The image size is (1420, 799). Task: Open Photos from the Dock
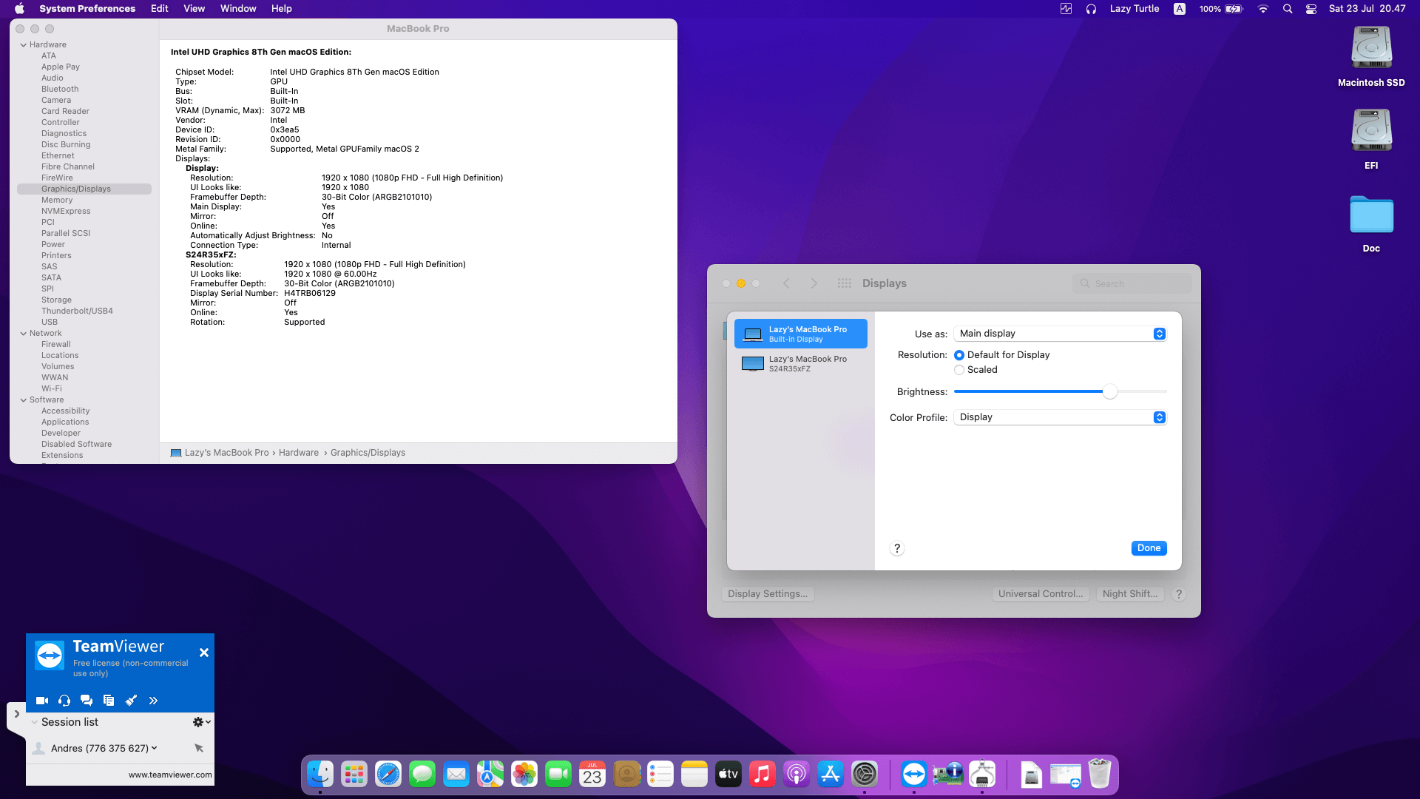(x=524, y=775)
